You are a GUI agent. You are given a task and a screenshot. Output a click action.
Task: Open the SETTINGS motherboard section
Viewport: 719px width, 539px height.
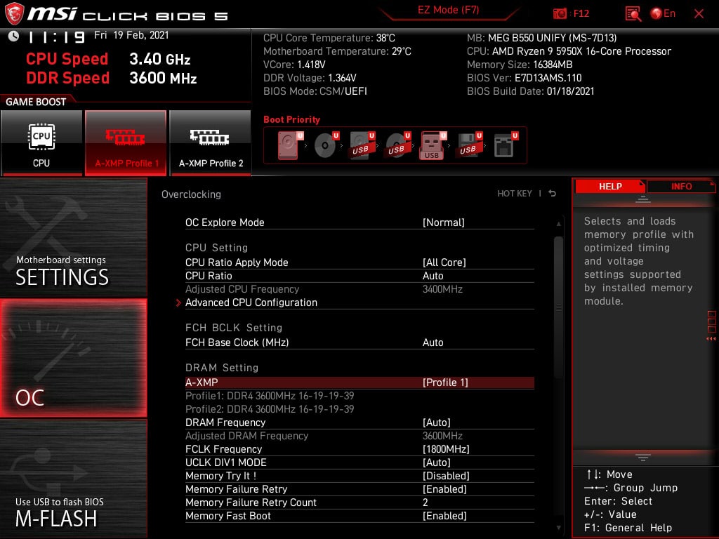[x=73, y=237]
